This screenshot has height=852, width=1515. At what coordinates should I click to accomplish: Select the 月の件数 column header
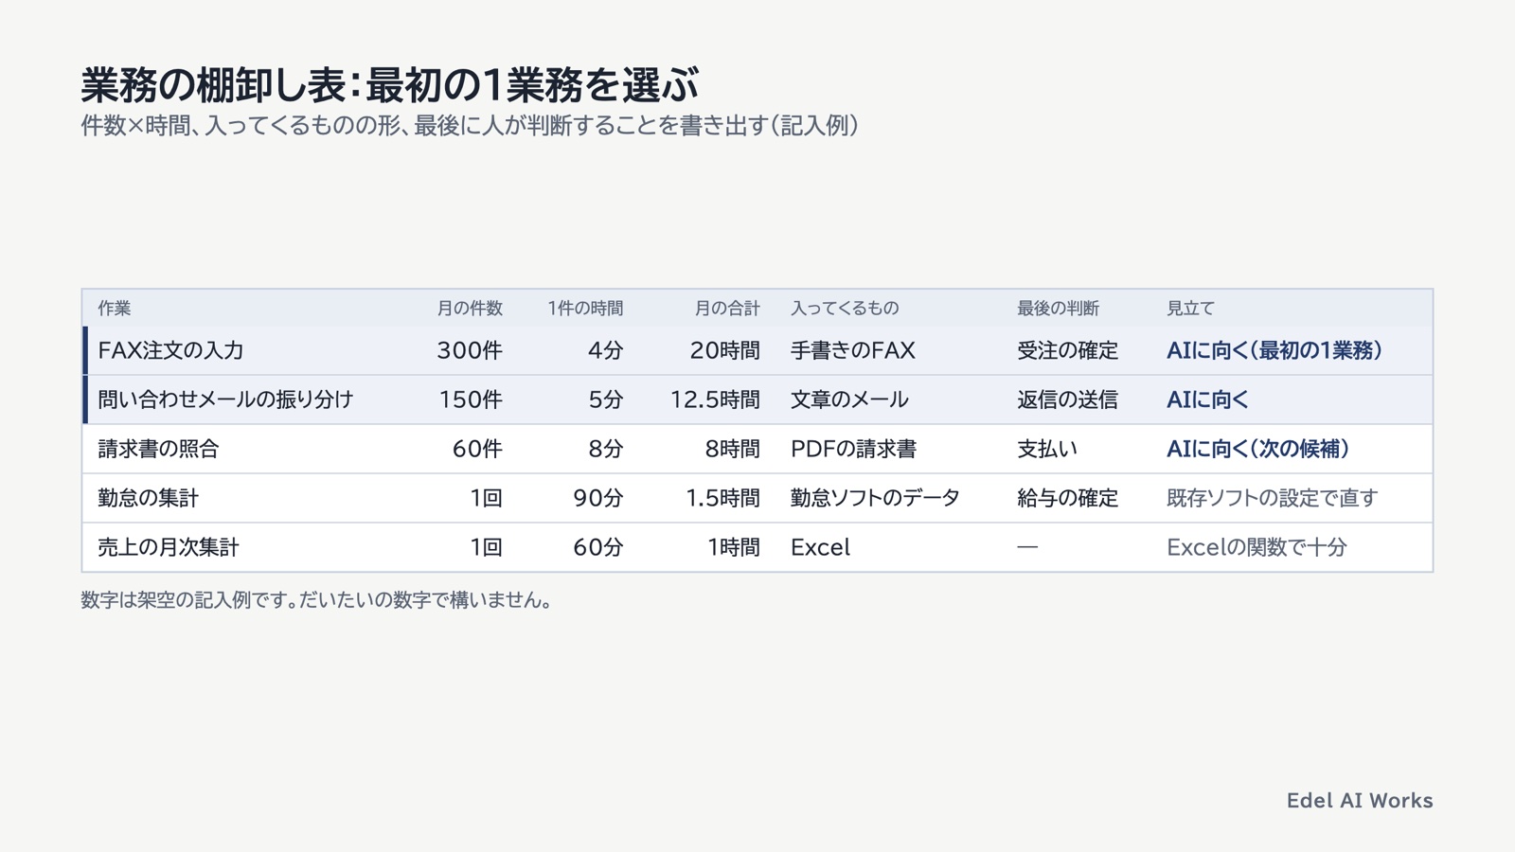click(470, 309)
